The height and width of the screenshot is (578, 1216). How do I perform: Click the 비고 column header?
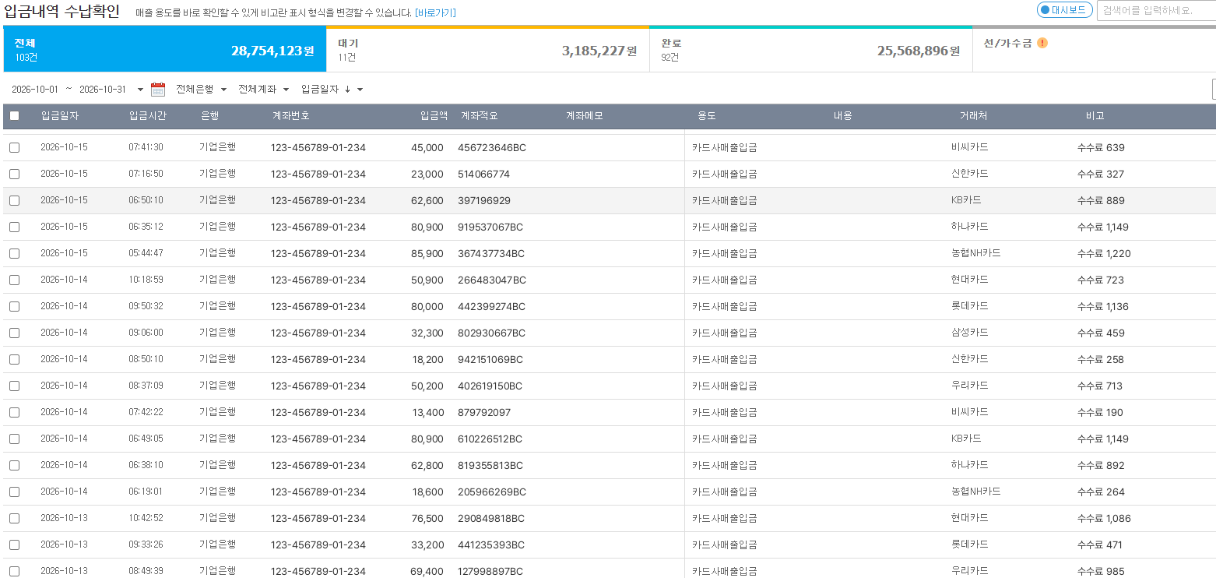click(1095, 116)
